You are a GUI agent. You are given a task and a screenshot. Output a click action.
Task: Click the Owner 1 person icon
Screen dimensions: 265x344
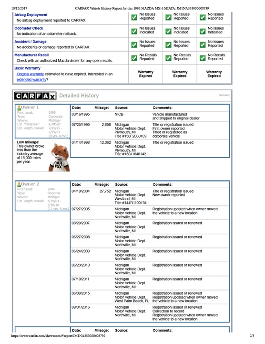tap(19, 107)
